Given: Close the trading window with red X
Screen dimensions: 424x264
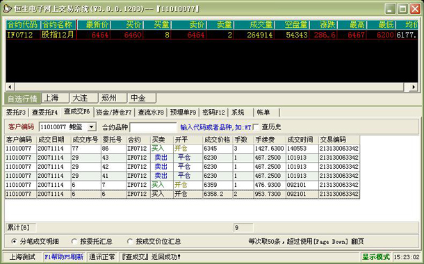Looking at the screenshot, I should click(415, 9).
